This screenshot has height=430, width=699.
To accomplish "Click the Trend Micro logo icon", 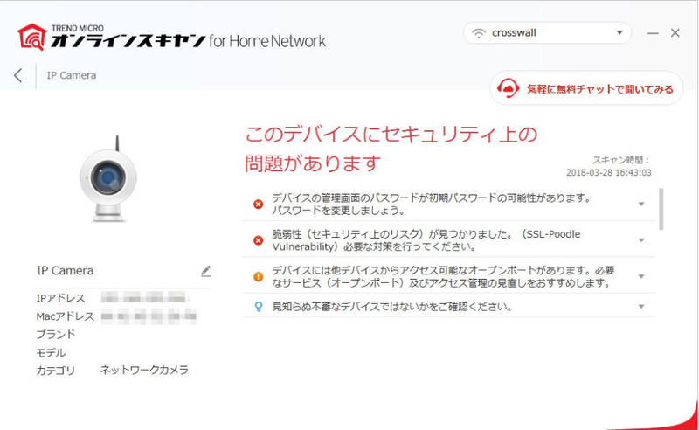I will click(x=32, y=37).
